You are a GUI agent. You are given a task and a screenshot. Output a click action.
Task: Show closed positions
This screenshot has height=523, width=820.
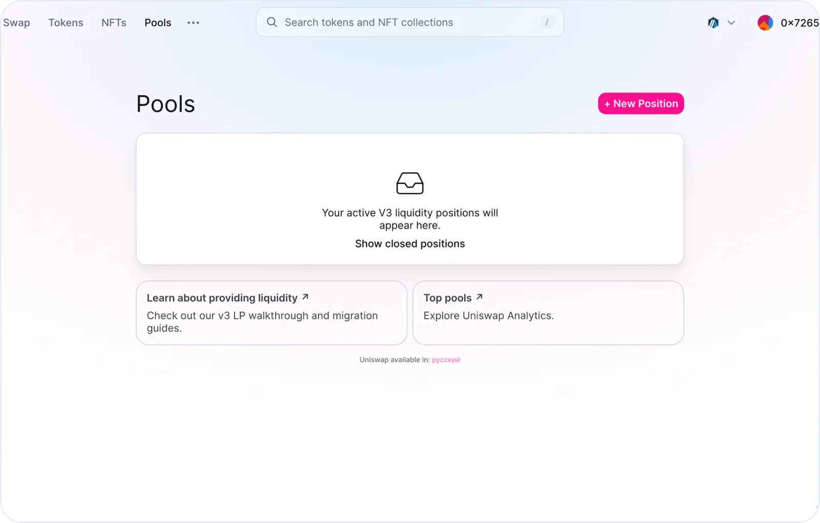[x=410, y=244]
